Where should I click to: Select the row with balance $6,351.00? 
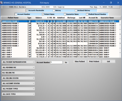pos(60,23)
